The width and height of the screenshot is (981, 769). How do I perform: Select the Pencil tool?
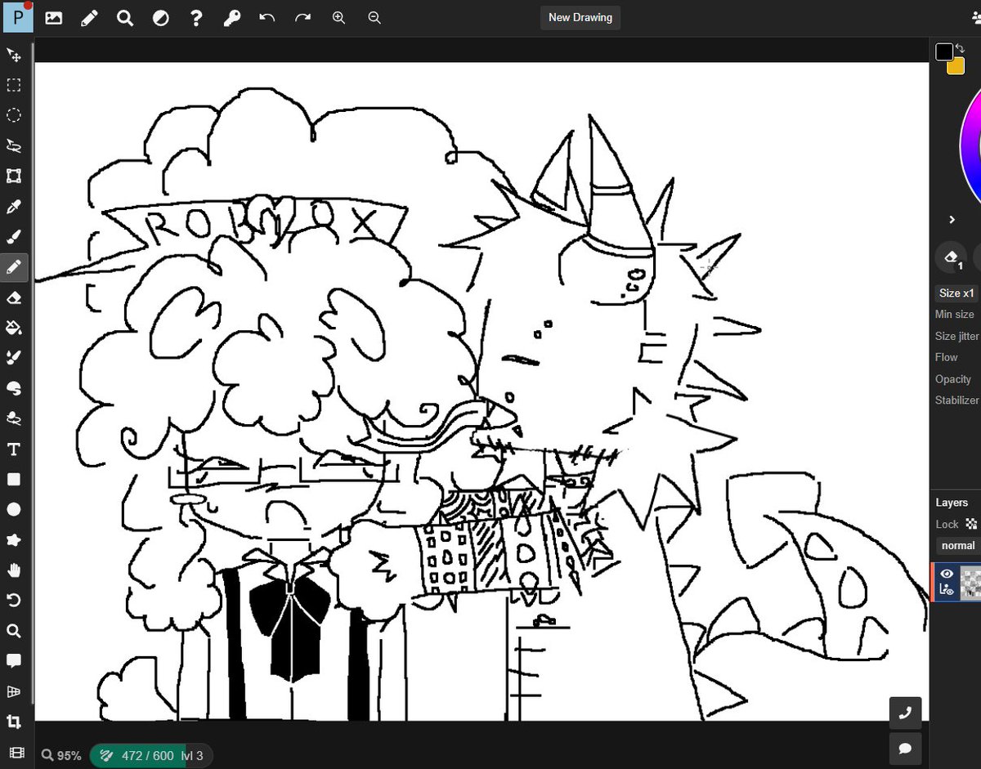click(14, 266)
